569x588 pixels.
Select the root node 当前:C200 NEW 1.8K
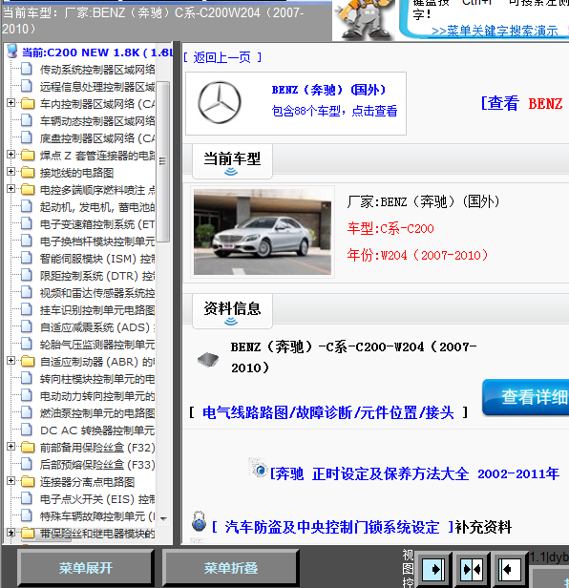(x=97, y=52)
